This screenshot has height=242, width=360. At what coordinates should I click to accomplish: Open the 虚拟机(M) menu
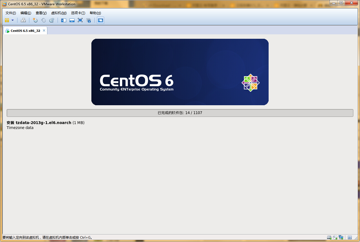[59, 13]
